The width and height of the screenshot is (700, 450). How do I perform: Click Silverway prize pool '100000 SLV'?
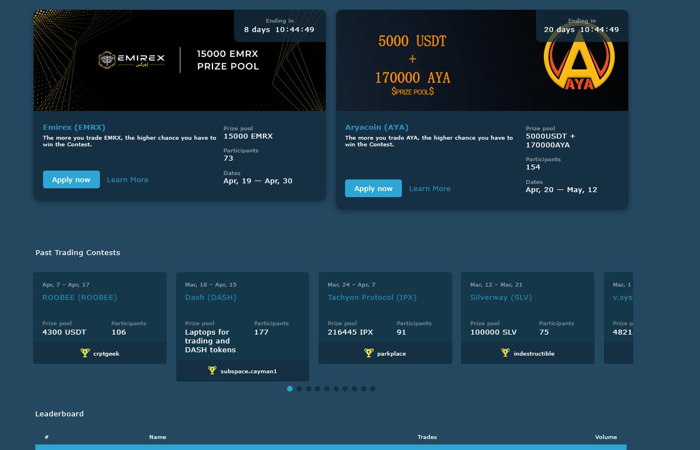click(x=494, y=332)
